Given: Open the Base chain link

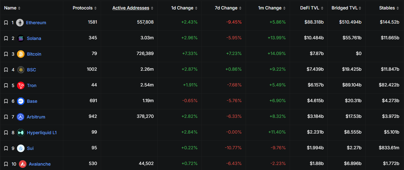Looking at the screenshot, I should pyautogui.click(x=32, y=101).
